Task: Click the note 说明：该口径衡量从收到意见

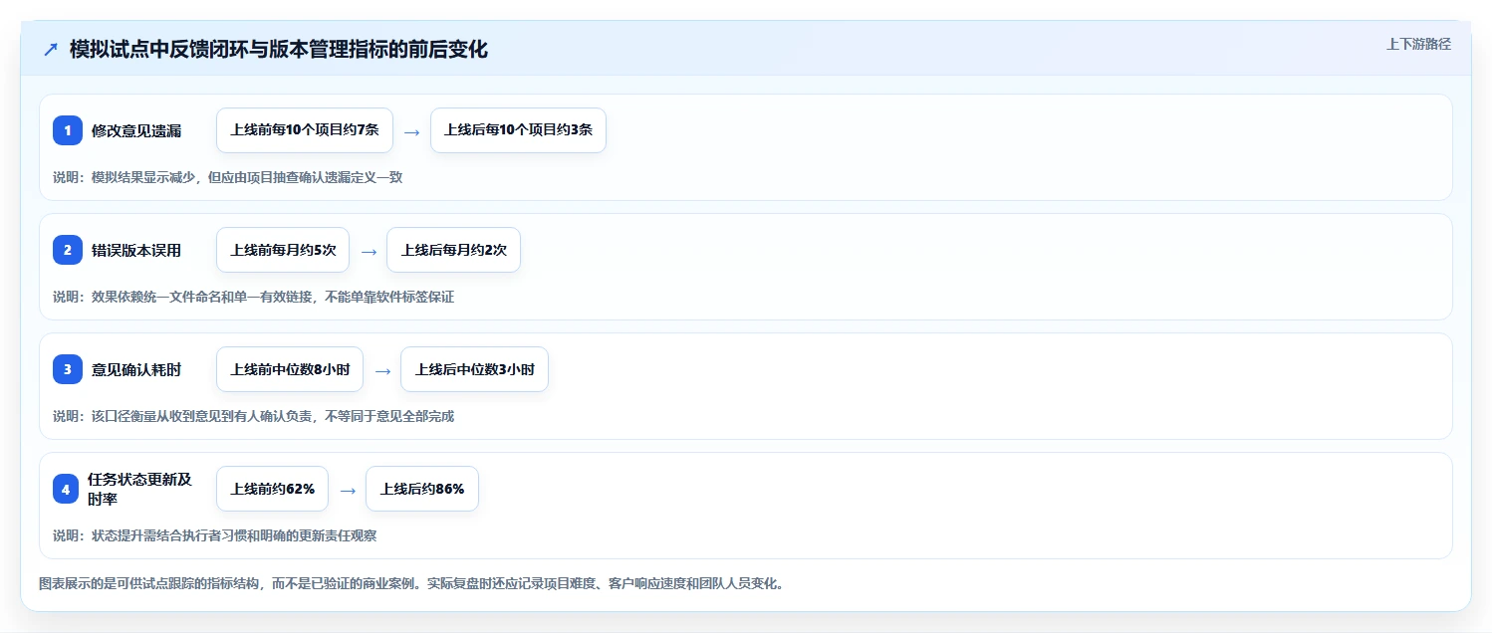Action: point(253,416)
